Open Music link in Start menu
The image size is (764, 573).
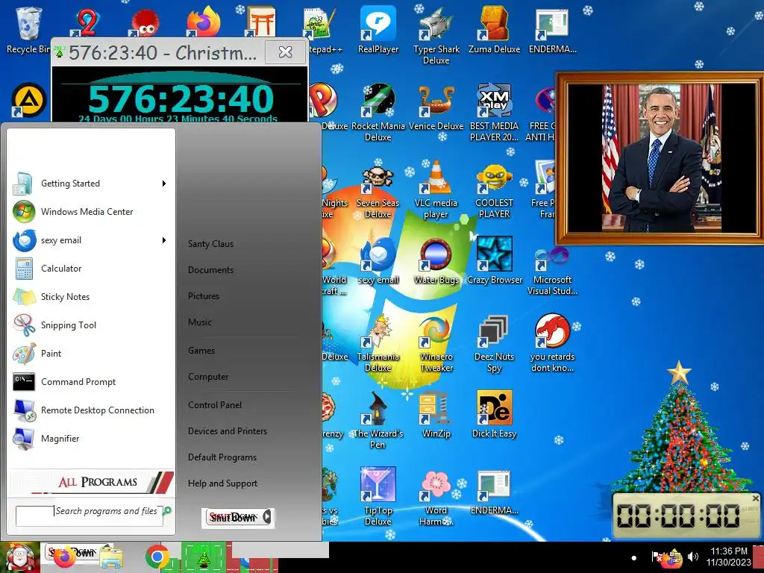point(200,322)
